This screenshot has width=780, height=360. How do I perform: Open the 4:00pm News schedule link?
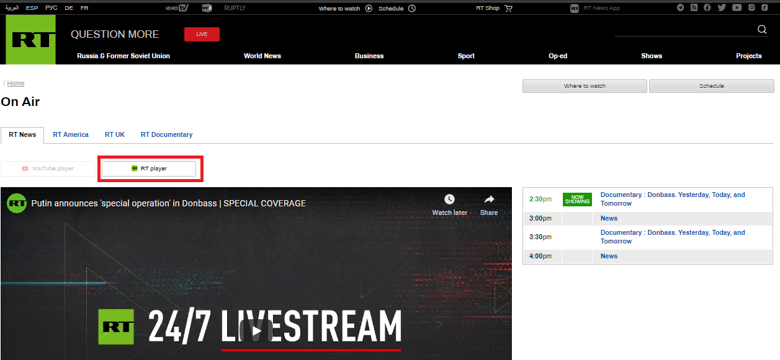609,256
